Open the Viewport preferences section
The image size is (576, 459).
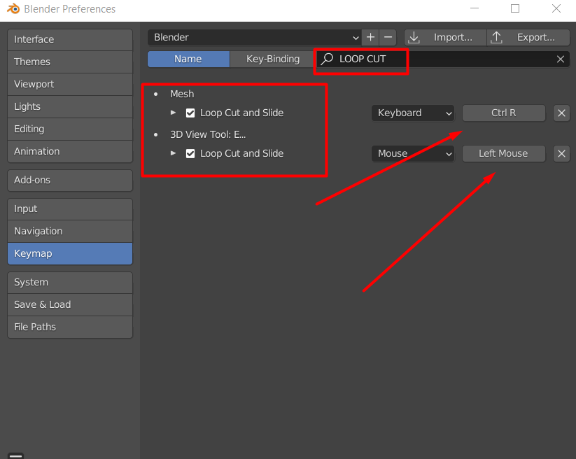point(70,84)
